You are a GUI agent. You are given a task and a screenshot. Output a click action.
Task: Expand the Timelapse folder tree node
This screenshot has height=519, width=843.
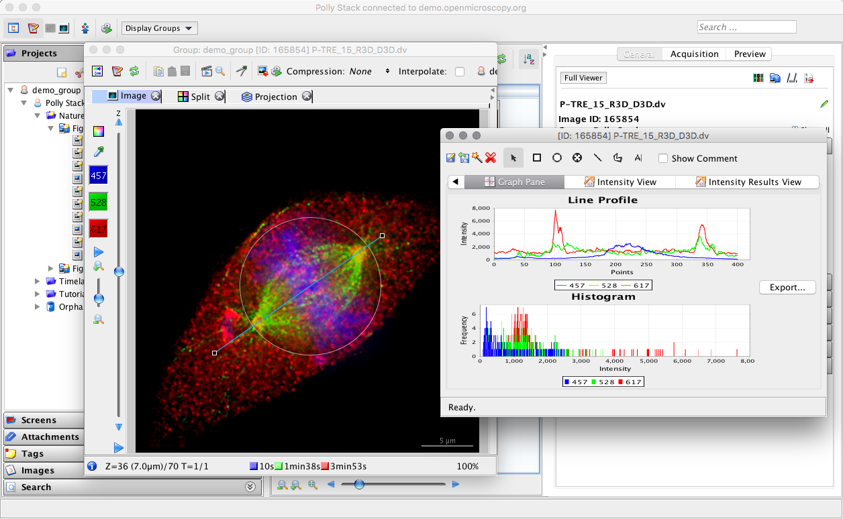[38, 282]
